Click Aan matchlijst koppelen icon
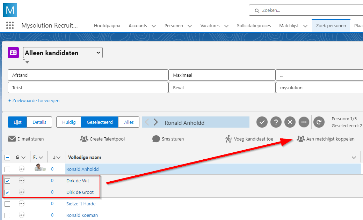The height and width of the screenshot is (220, 363). pyautogui.click(x=300, y=139)
